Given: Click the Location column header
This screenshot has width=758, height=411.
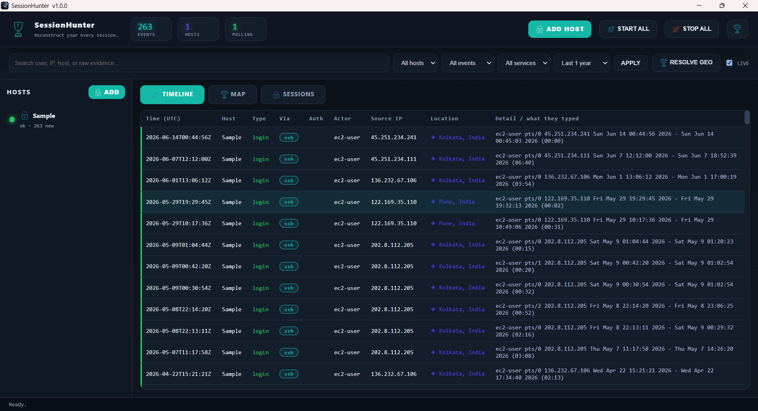Looking at the screenshot, I should pyautogui.click(x=445, y=119).
